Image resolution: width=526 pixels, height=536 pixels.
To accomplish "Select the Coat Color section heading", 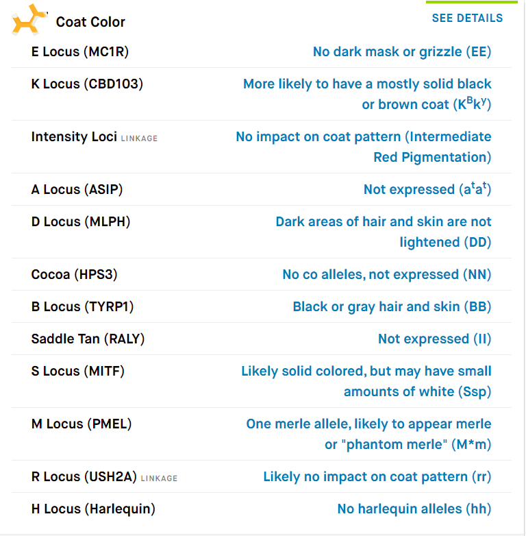I will point(90,22).
